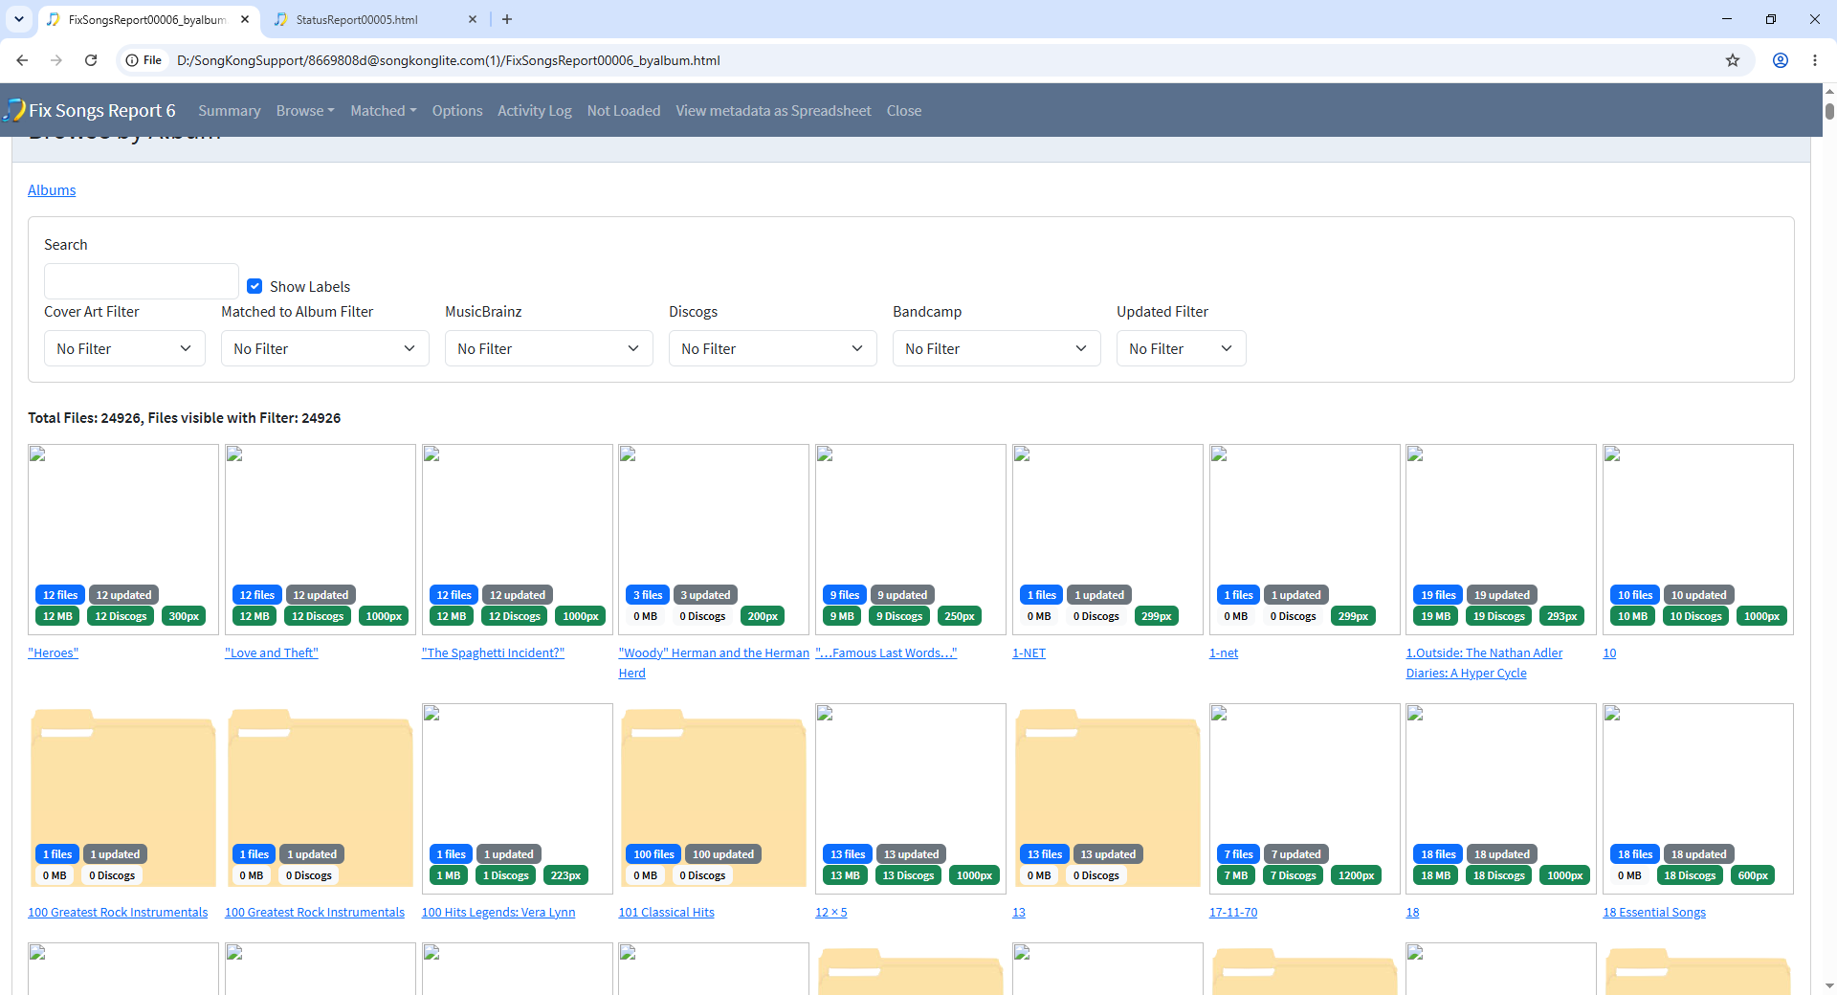Toggle the Show Labels checkbox

pos(255,286)
